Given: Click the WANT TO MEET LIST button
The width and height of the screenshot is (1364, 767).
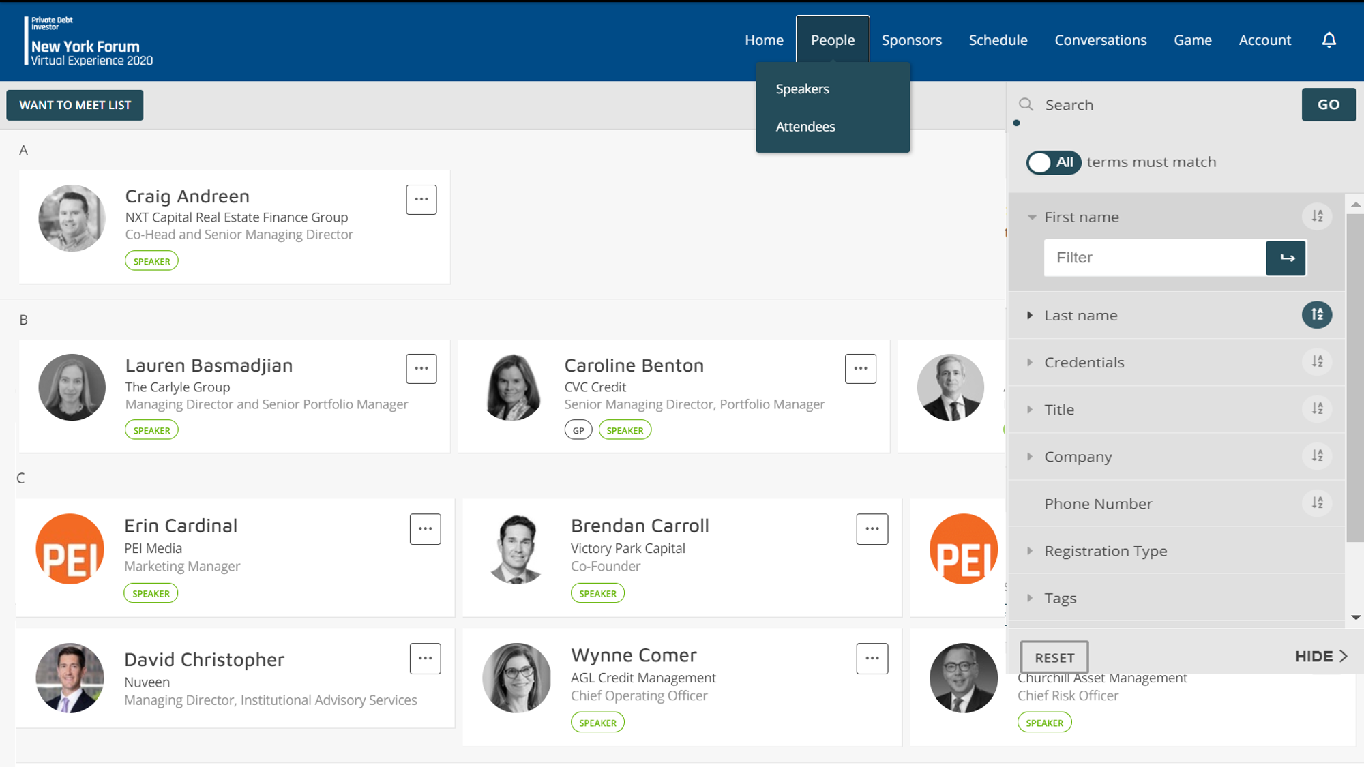Looking at the screenshot, I should click(x=75, y=105).
